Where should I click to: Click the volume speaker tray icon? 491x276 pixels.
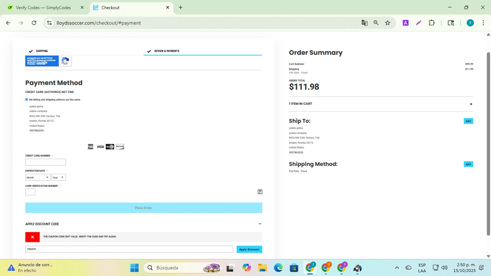click(x=444, y=268)
